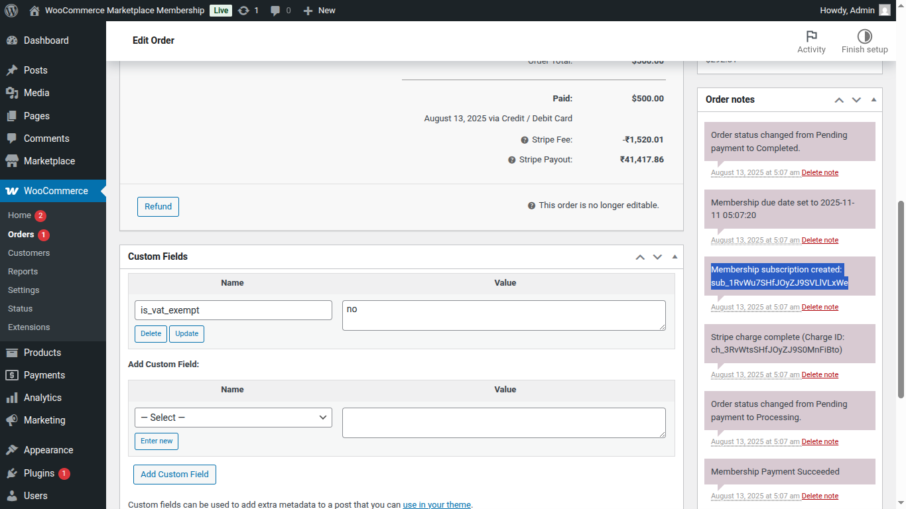The width and height of the screenshot is (906, 509).
Task: Click the Refund button
Action: (x=158, y=206)
